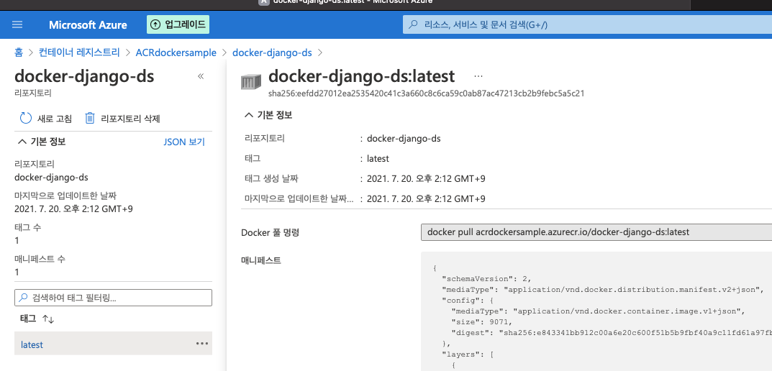Focus the 검색하여 태그 필터링 input
The image size is (772, 371).
113,298
